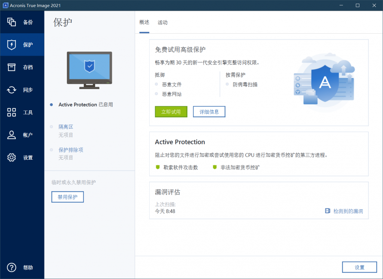The image size is (383, 279).
Task: Click the icon beside 检测到的漏洞
Action: click(x=328, y=211)
